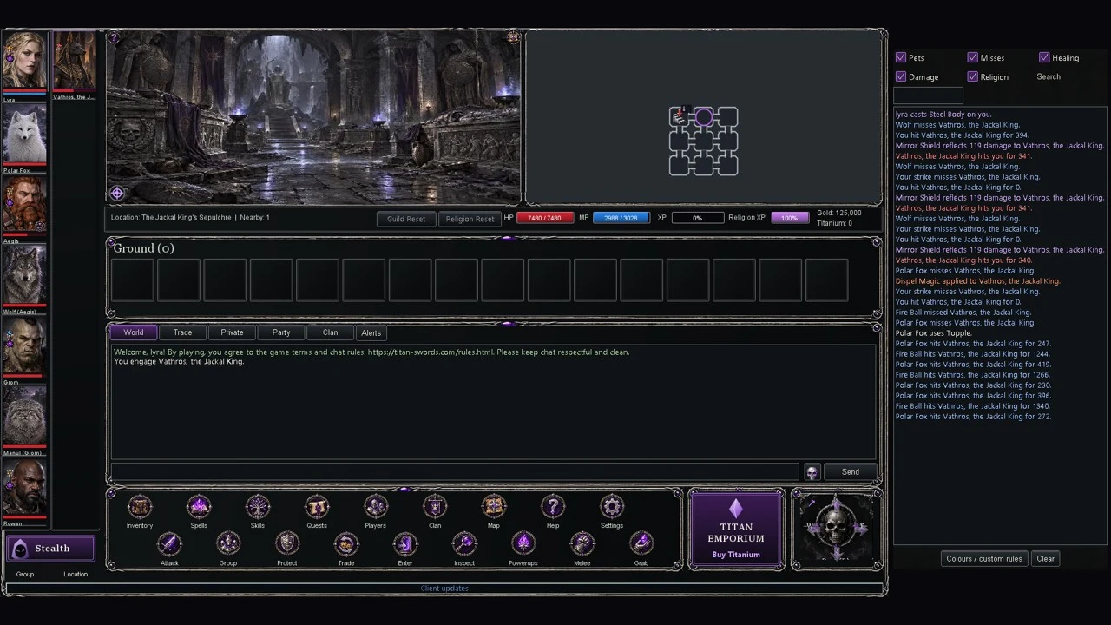Viewport: 1111px width, 625px height.
Task: Click the Enter action icon
Action: click(x=405, y=544)
